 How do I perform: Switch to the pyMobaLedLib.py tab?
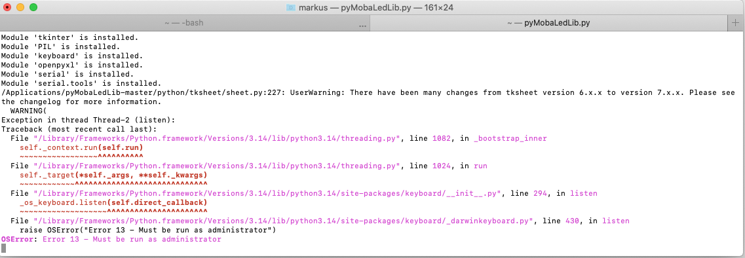click(x=548, y=23)
